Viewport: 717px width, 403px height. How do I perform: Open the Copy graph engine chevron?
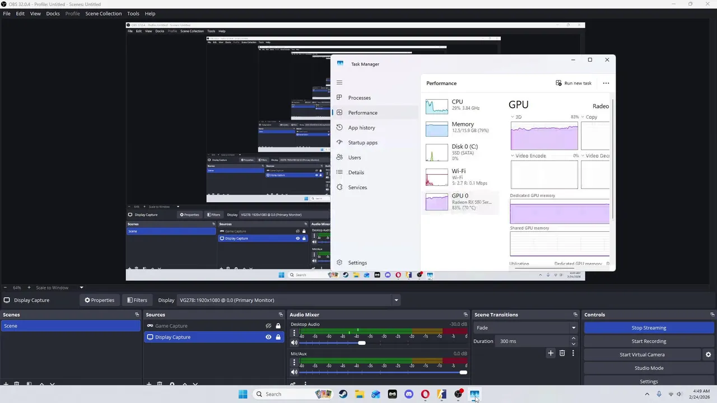tap(583, 117)
